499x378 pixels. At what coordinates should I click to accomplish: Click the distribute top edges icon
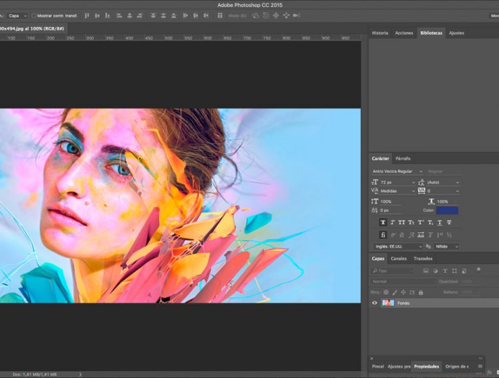tap(153, 16)
